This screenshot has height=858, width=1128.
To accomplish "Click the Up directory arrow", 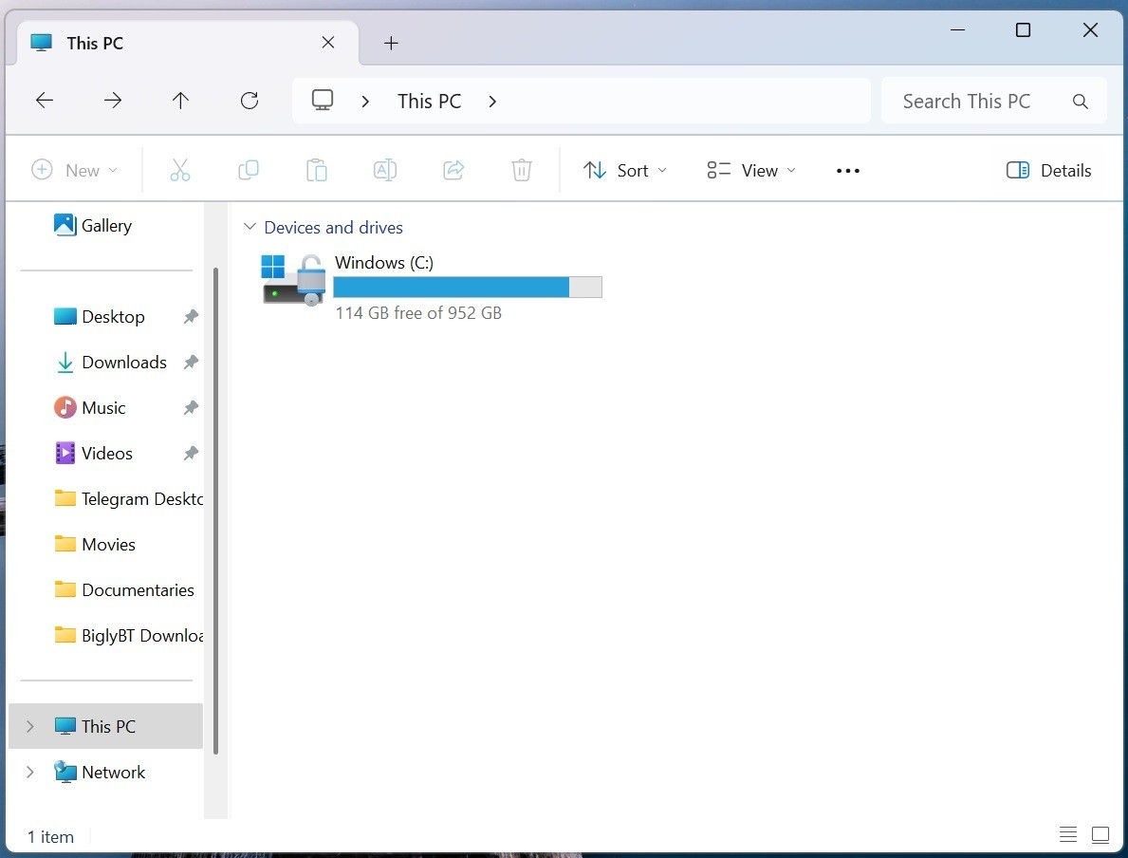I will pyautogui.click(x=180, y=101).
